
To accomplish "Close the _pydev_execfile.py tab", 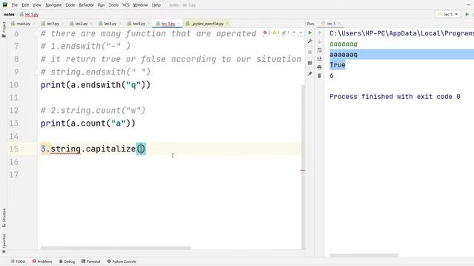I will click(227, 24).
